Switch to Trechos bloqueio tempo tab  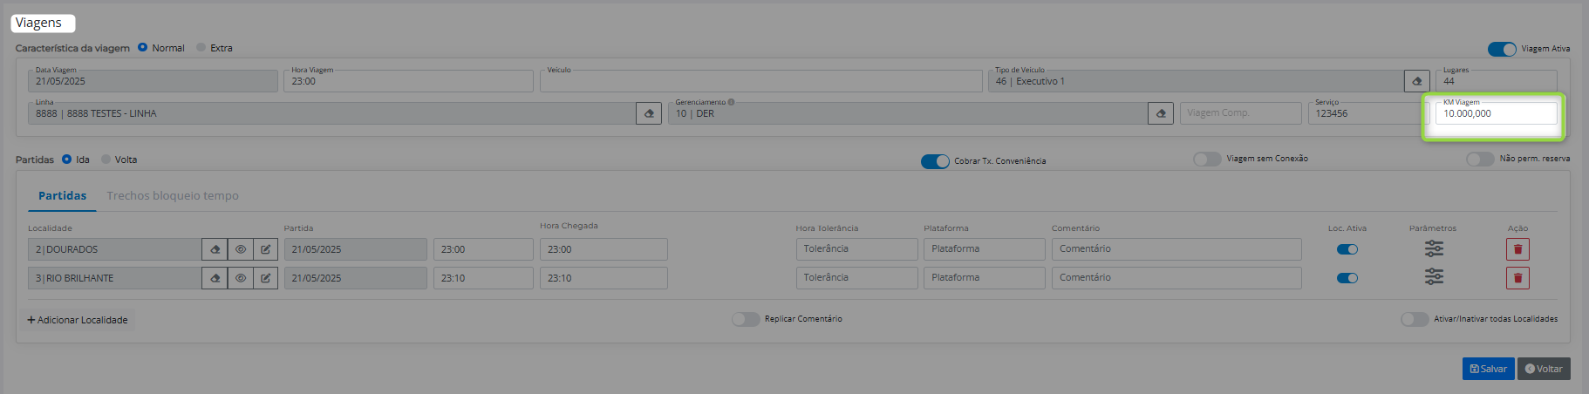[x=173, y=196]
